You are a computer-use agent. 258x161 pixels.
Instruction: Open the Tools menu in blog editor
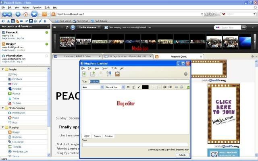[x=114, y=68]
